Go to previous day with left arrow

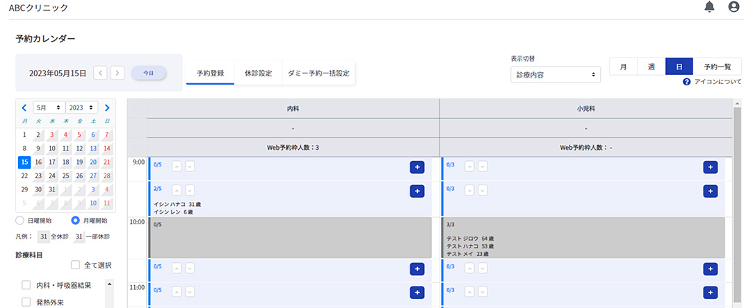[101, 73]
